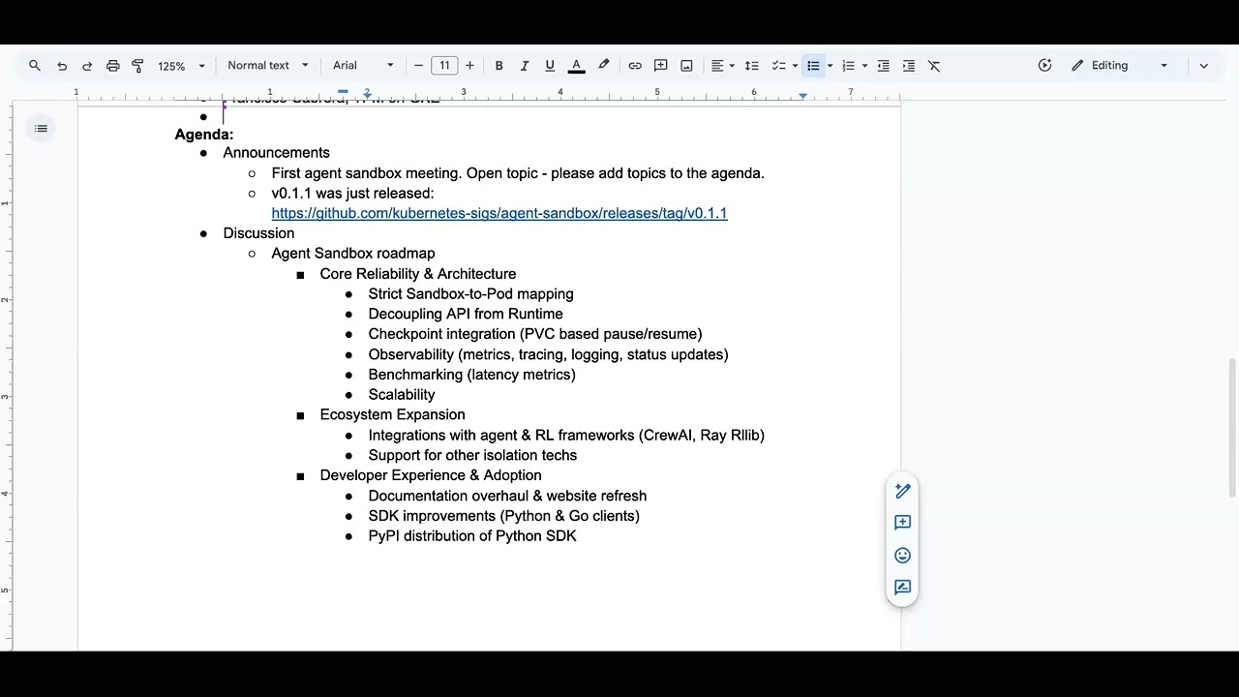The width and height of the screenshot is (1239, 697).
Task: Open the text alignment dropdown
Action: click(723, 66)
